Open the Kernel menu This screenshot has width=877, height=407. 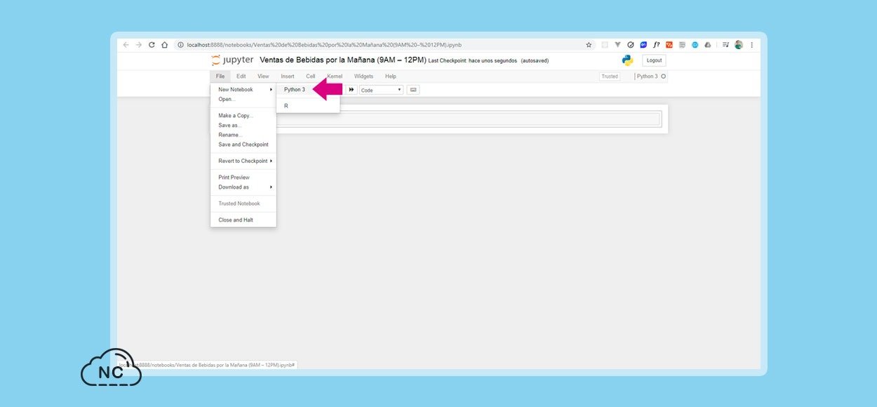[335, 76]
